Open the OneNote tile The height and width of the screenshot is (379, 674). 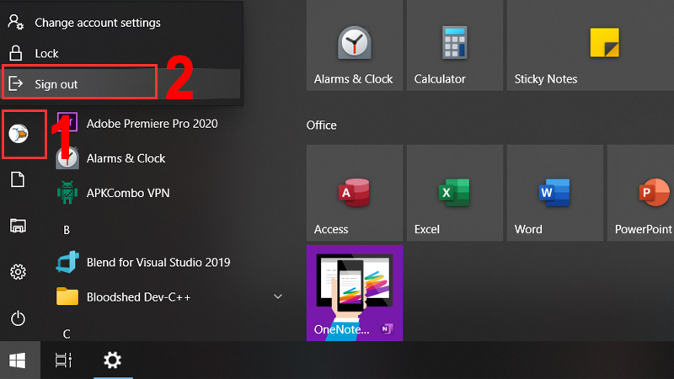[x=354, y=293]
